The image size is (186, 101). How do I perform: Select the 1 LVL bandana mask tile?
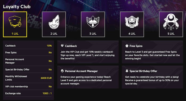15,25
